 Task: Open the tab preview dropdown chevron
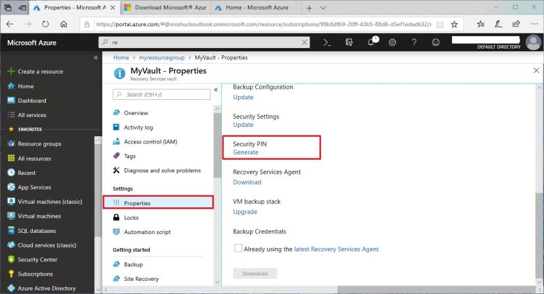pos(323,8)
